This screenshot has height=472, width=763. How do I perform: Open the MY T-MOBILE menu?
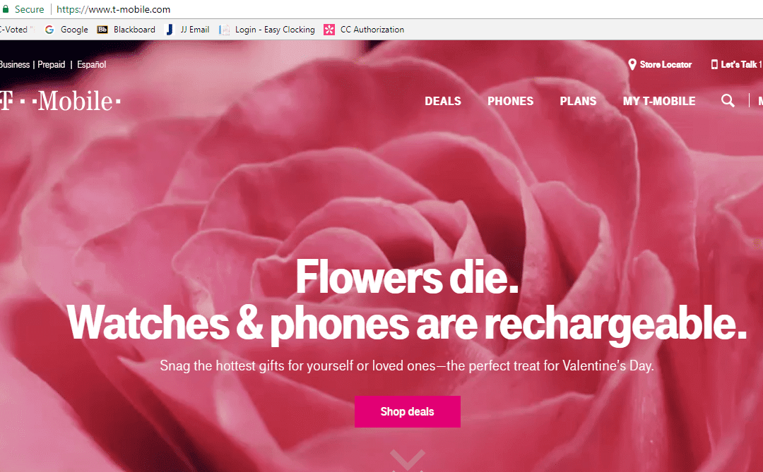(x=658, y=101)
